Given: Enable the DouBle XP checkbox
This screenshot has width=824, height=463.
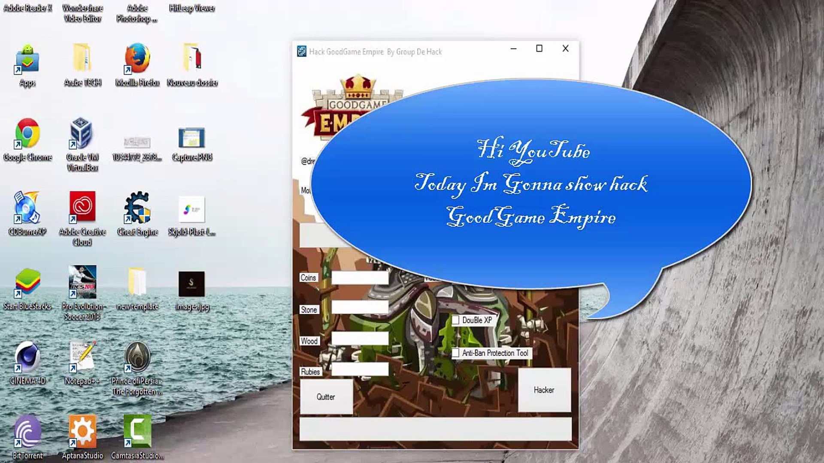Looking at the screenshot, I should click(455, 320).
